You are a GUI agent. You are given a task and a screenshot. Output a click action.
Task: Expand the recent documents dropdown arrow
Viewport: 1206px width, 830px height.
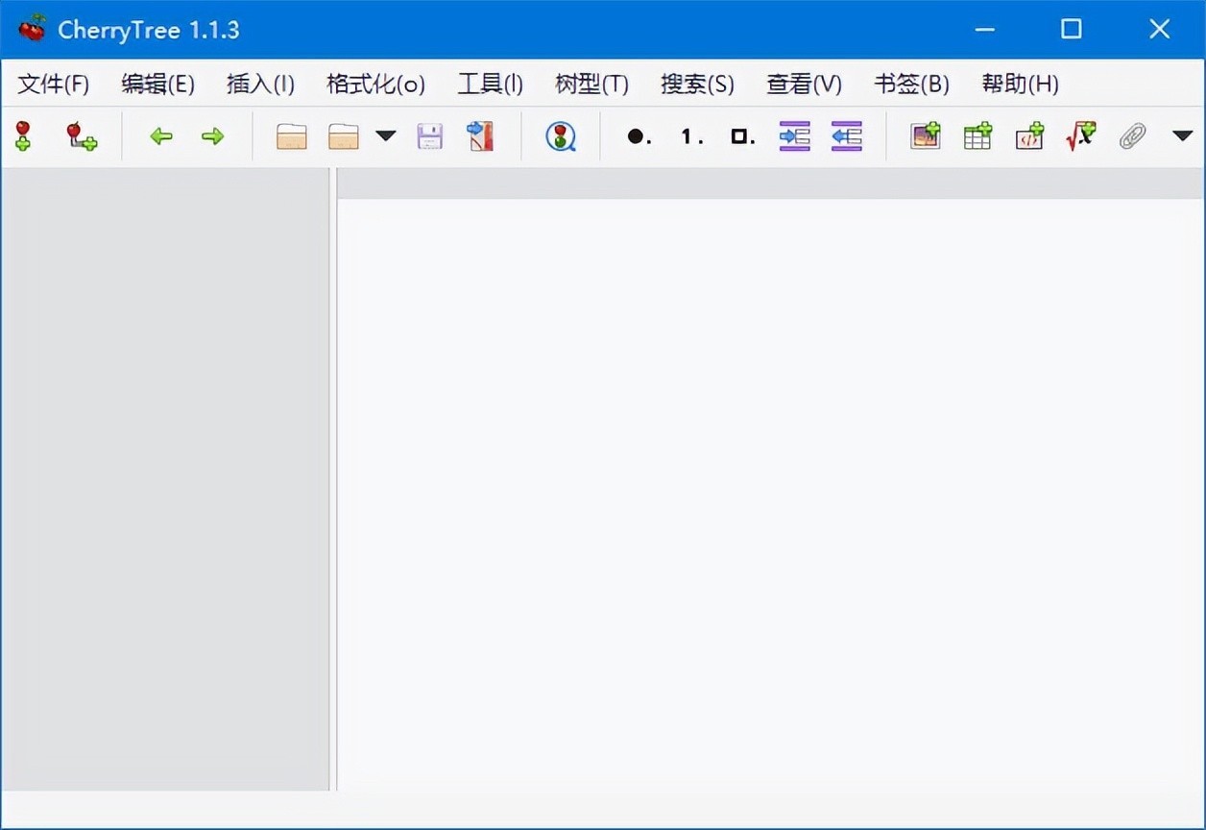[x=385, y=136]
